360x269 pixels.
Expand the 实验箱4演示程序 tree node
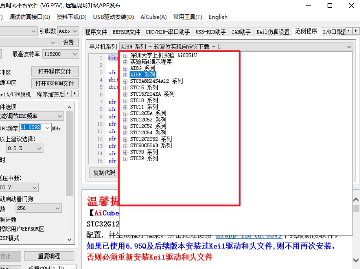click(x=125, y=62)
